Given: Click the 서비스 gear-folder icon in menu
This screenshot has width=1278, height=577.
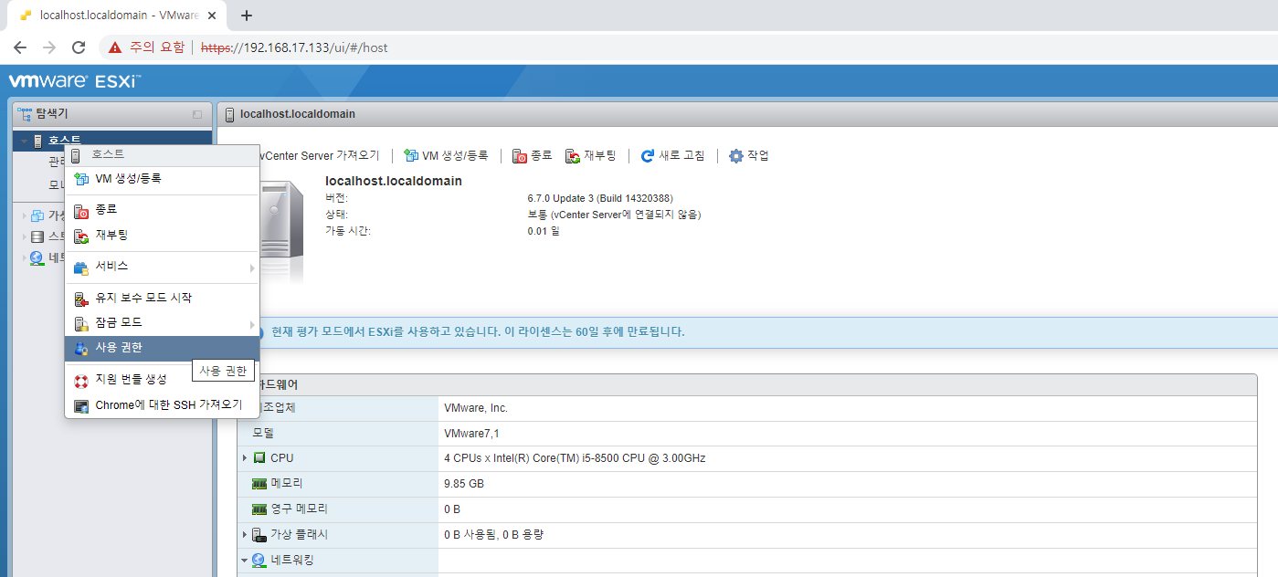Looking at the screenshot, I should [x=81, y=268].
